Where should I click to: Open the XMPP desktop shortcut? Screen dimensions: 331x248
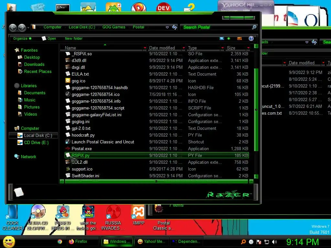138,215
